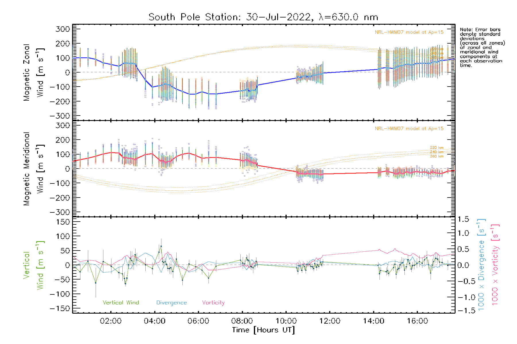Click the 02:00 time tick label

pyautogui.click(x=111, y=321)
